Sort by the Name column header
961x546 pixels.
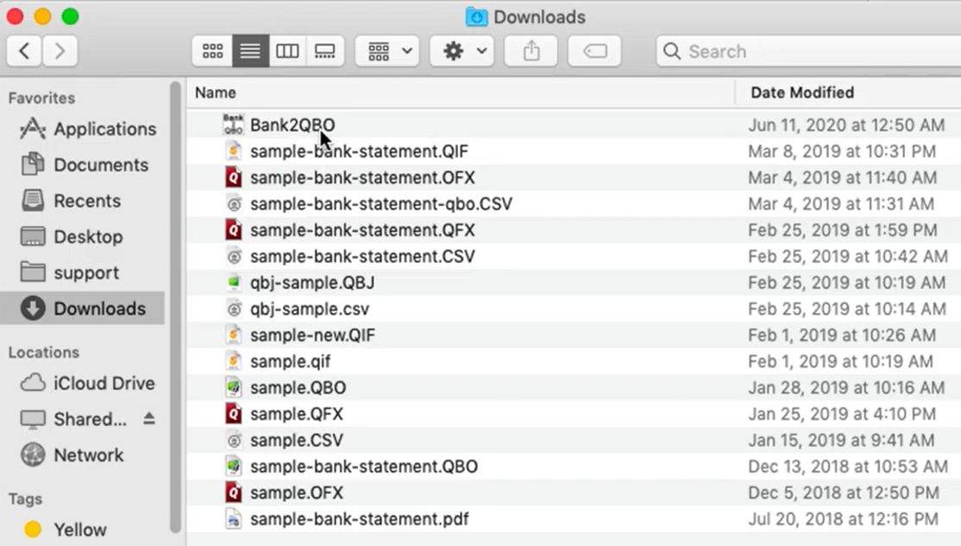216,92
